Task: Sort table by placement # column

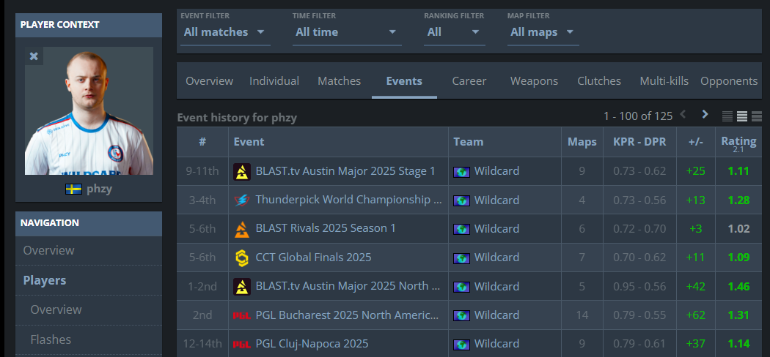Action: pos(202,142)
